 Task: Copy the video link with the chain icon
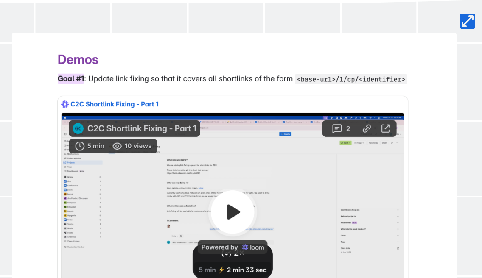(367, 128)
